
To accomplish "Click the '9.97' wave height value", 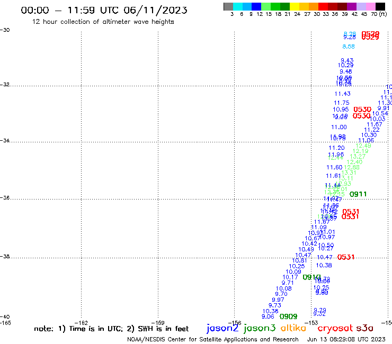I will pyautogui.click(x=278, y=300).
